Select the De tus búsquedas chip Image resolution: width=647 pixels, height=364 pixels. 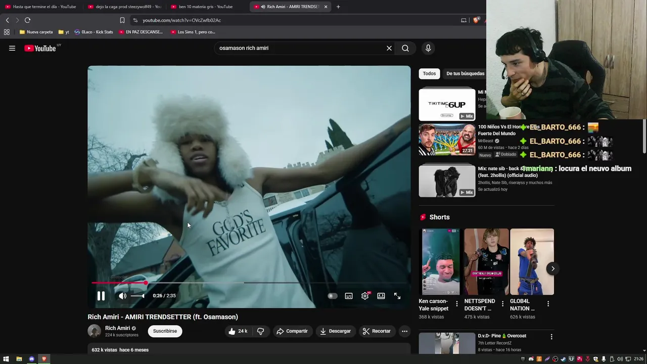coord(465,74)
